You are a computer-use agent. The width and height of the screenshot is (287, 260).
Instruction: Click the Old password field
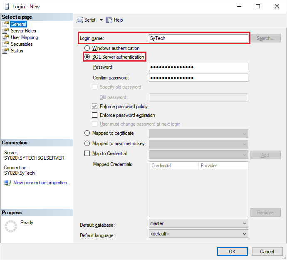point(198,97)
